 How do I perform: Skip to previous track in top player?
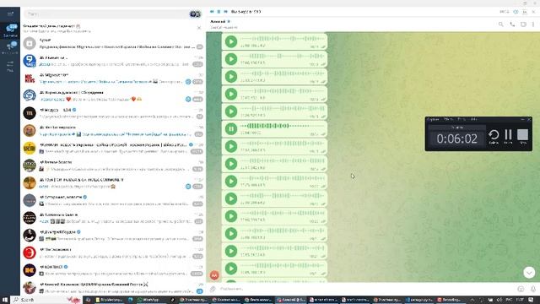tap(212, 12)
